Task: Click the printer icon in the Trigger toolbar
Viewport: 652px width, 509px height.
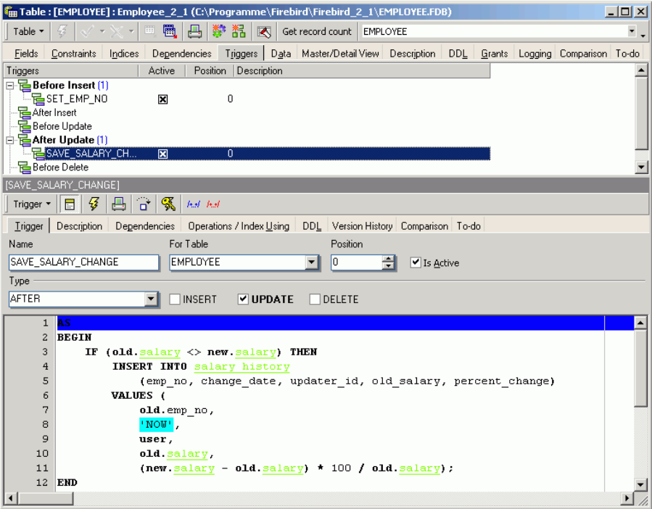Action: click(x=118, y=204)
